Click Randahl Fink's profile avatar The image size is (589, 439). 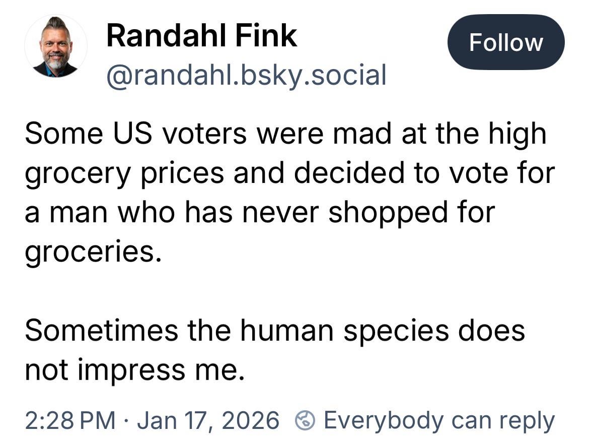click(56, 46)
